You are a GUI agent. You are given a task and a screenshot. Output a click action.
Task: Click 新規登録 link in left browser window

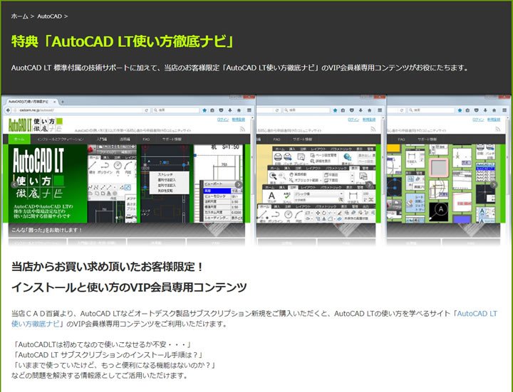tap(239, 120)
